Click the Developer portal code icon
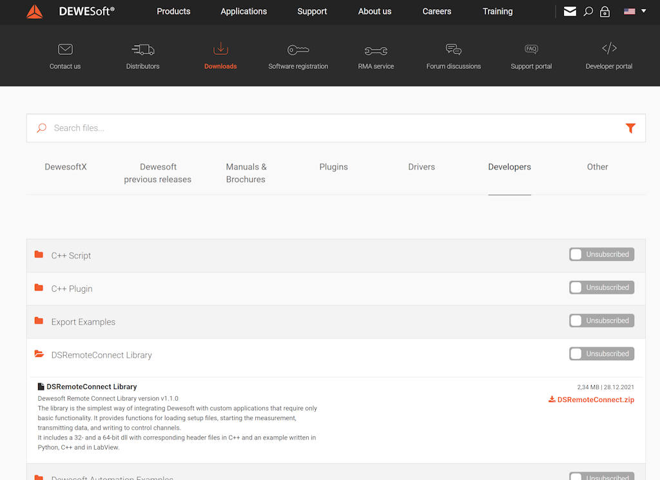The width and height of the screenshot is (660, 480). (609, 48)
